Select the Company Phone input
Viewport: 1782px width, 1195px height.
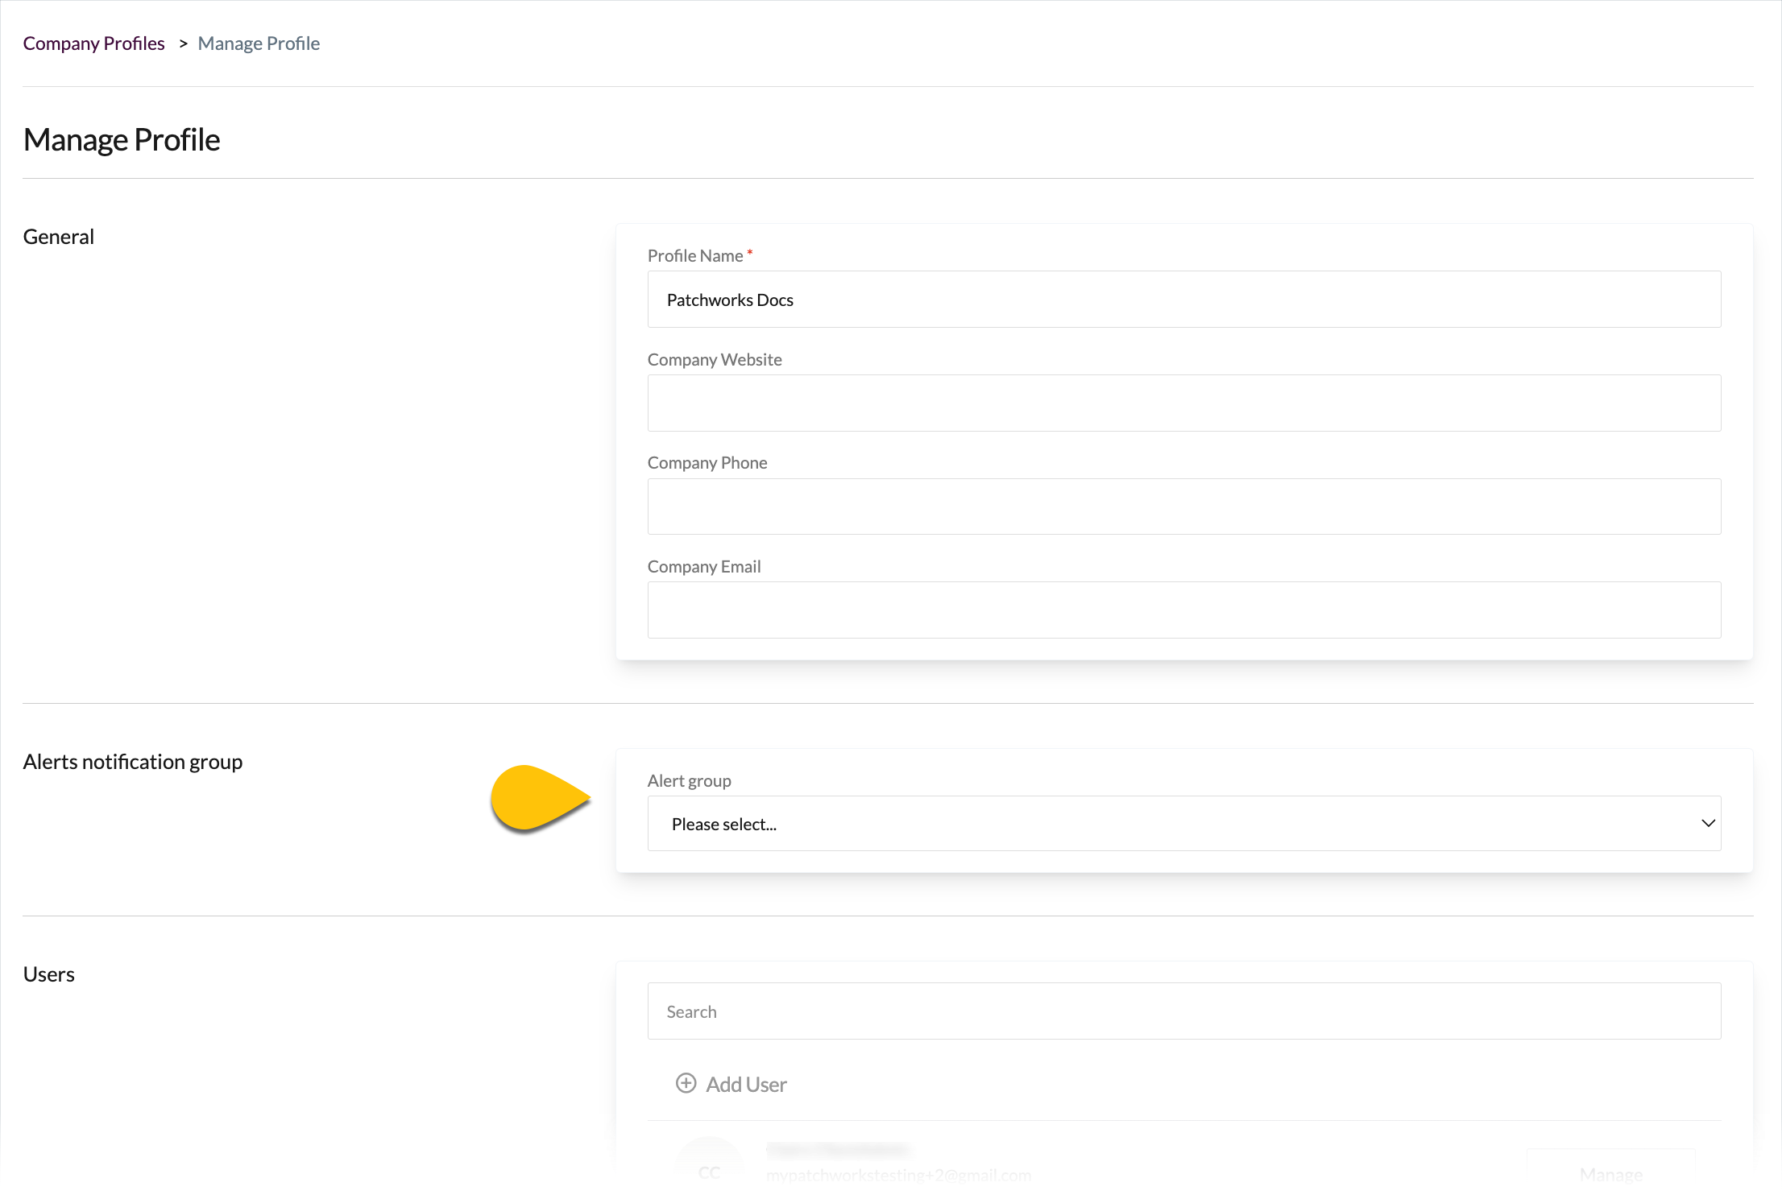click(1183, 507)
